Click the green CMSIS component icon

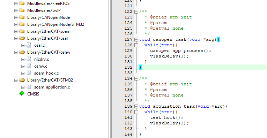click(x=22, y=93)
